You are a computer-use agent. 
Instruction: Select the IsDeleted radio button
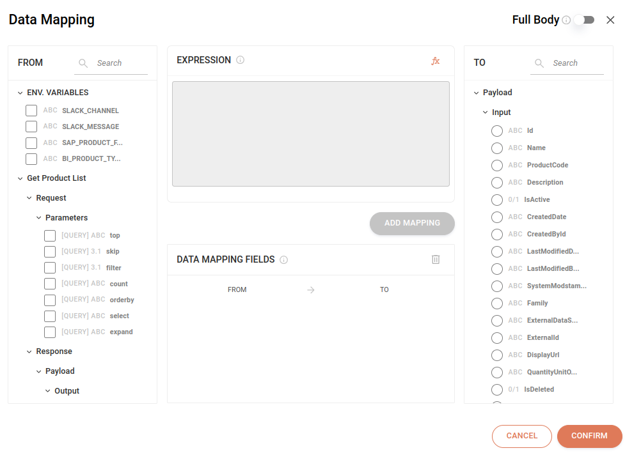pyautogui.click(x=496, y=389)
